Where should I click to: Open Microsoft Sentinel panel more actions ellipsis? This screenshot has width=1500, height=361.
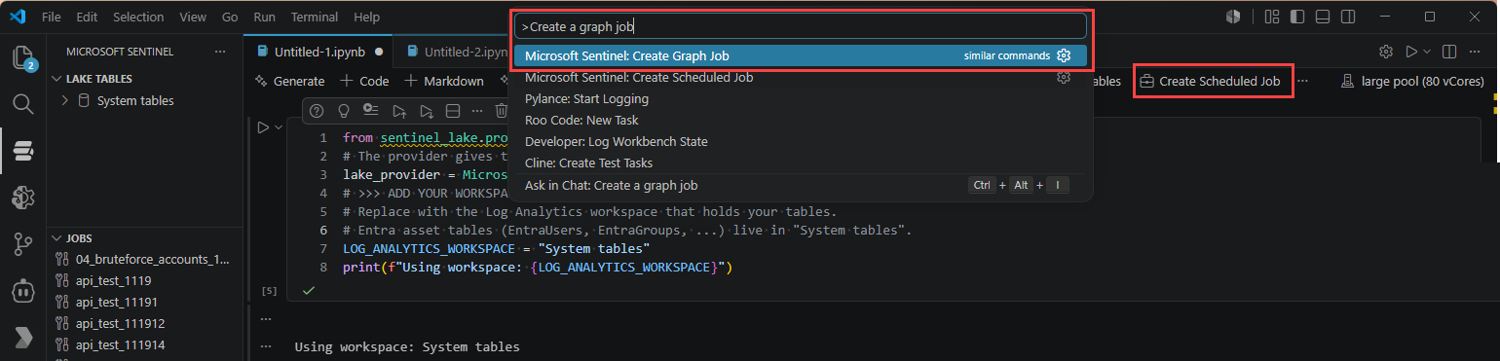[220, 52]
